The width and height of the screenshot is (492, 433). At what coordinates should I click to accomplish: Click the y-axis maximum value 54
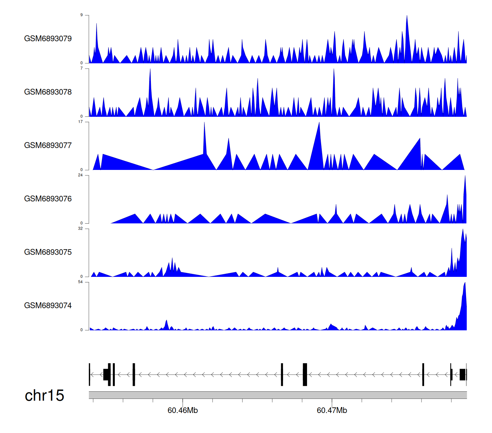pos(80,282)
